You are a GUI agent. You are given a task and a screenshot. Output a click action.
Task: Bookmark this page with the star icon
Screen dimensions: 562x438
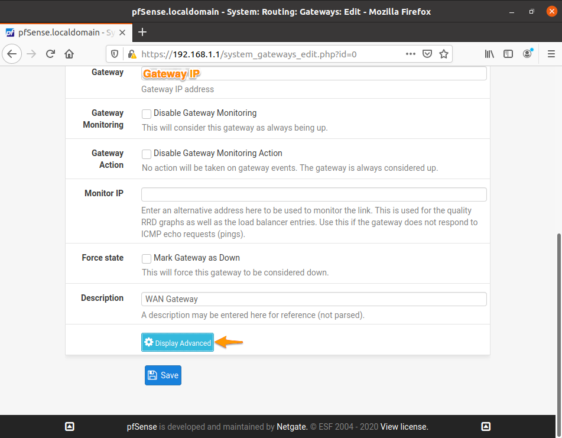[444, 53]
